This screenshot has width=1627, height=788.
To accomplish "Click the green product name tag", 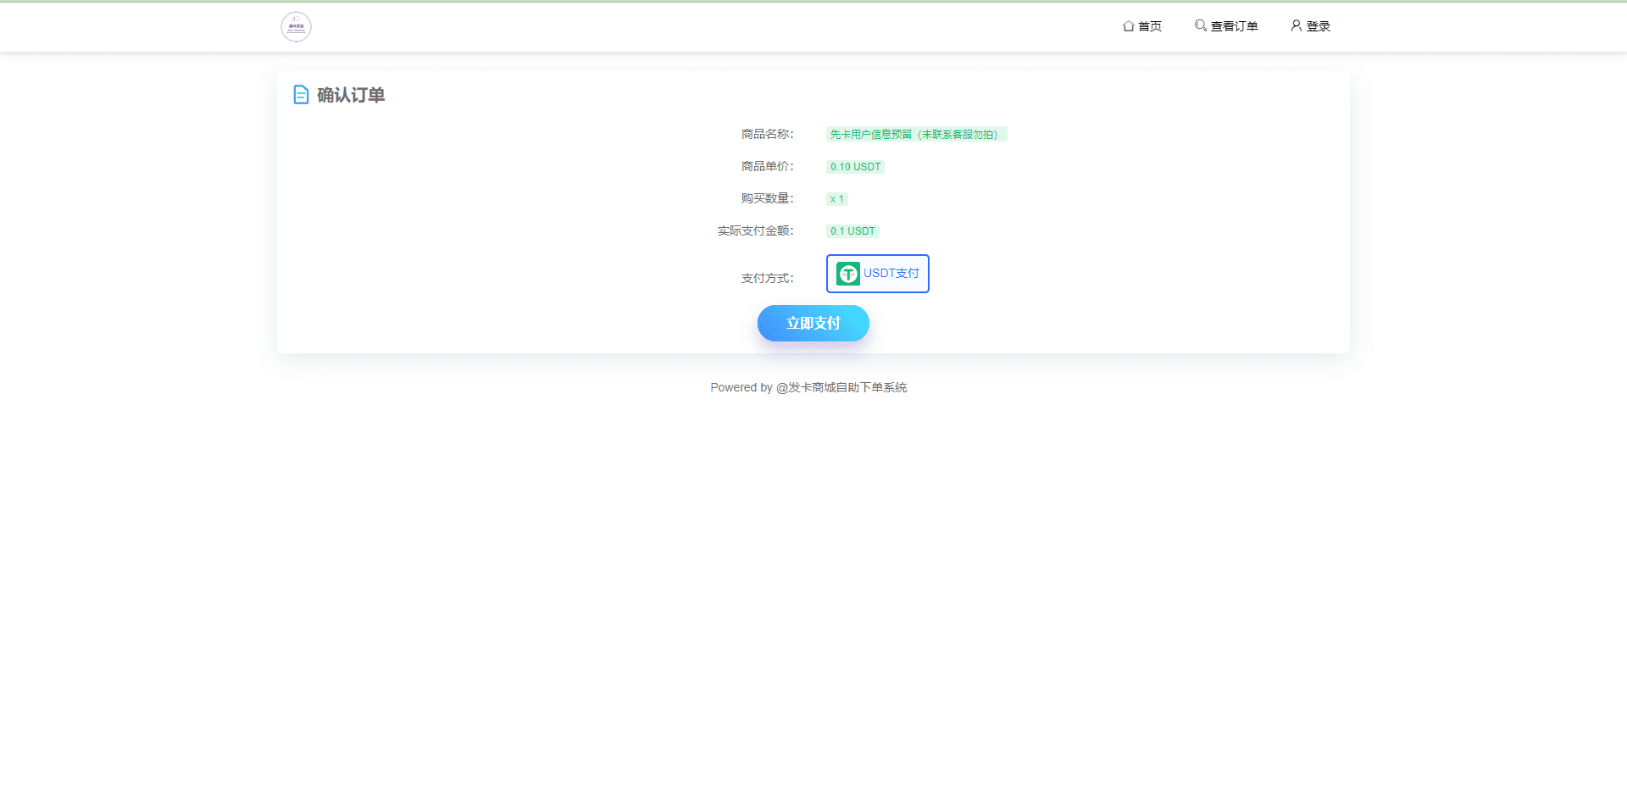I will pyautogui.click(x=915, y=135).
